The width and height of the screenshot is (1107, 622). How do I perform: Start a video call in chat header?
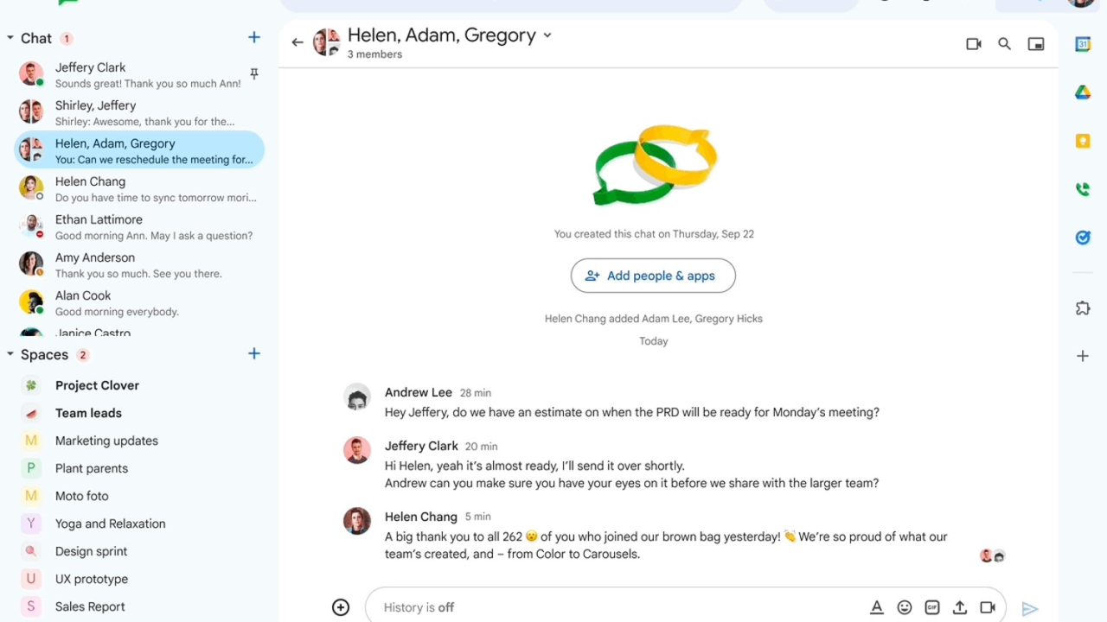coord(974,44)
